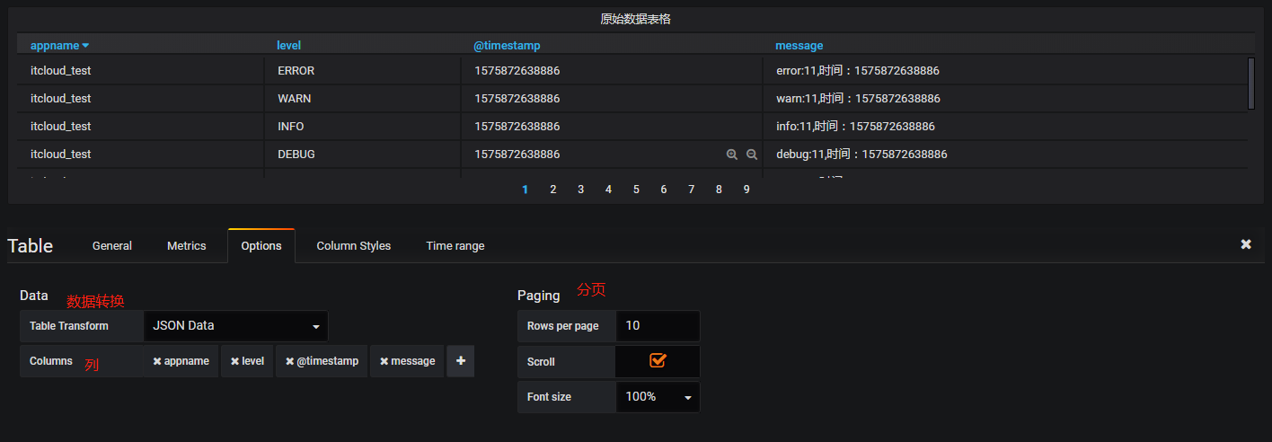Go to page 7 of table
The image size is (1272, 442).
692,190
